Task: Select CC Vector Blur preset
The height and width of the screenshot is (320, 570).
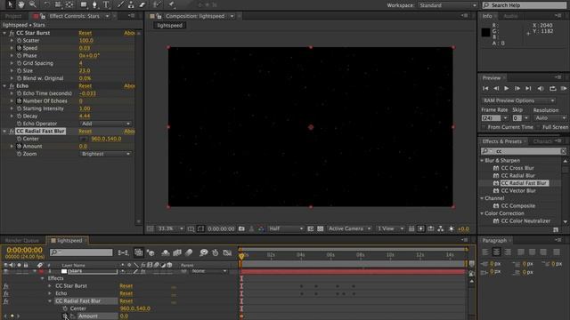Action: click(x=518, y=191)
